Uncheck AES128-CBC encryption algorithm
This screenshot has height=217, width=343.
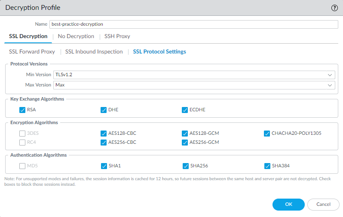click(x=104, y=133)
